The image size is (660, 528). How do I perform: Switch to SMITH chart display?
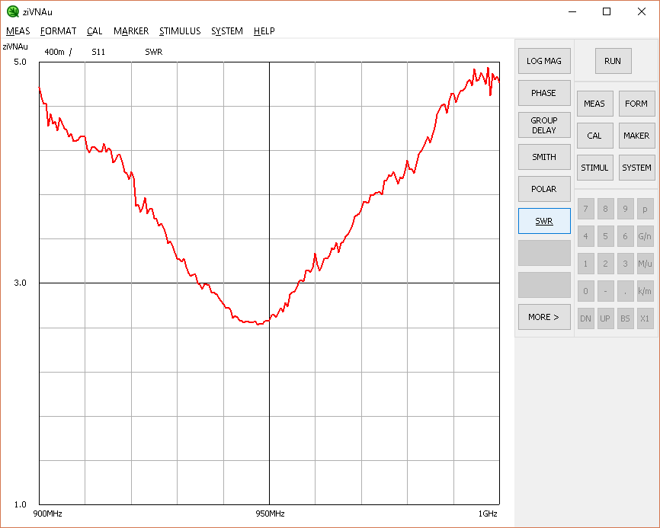pyautogui.click(x=544, y=157)
